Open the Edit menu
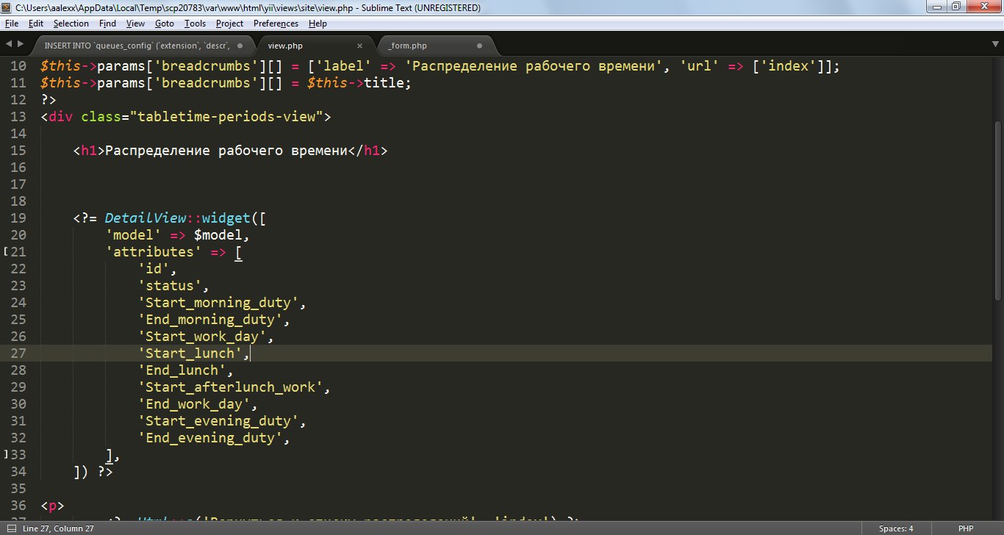Screen dimensions: 1004x535 click(36, 24)
